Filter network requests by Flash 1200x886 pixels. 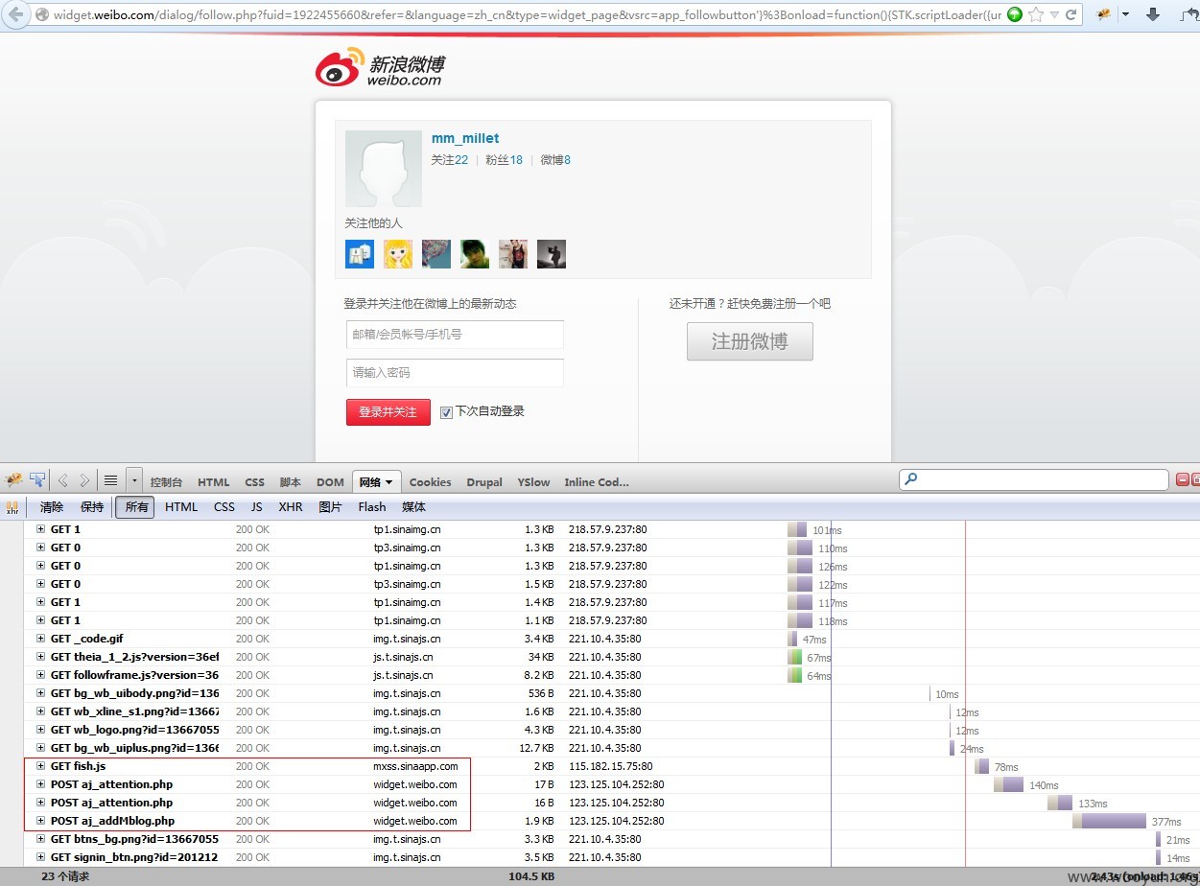pyautogui.click(x=372, y=507)
